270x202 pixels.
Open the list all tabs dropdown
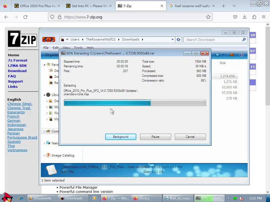click(234, 6)
